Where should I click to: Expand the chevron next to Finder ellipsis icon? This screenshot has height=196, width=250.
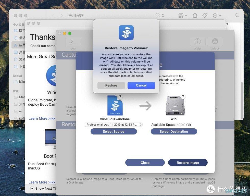tap(220, 16)
